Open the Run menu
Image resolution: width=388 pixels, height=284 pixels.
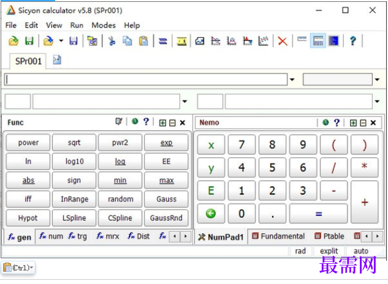(x=77, y=25)
